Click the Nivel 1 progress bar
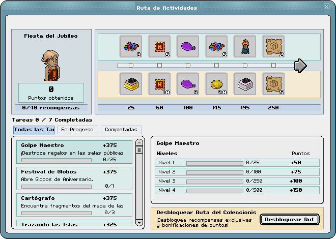Screen dimensions: 336x239 coord(214,163)
